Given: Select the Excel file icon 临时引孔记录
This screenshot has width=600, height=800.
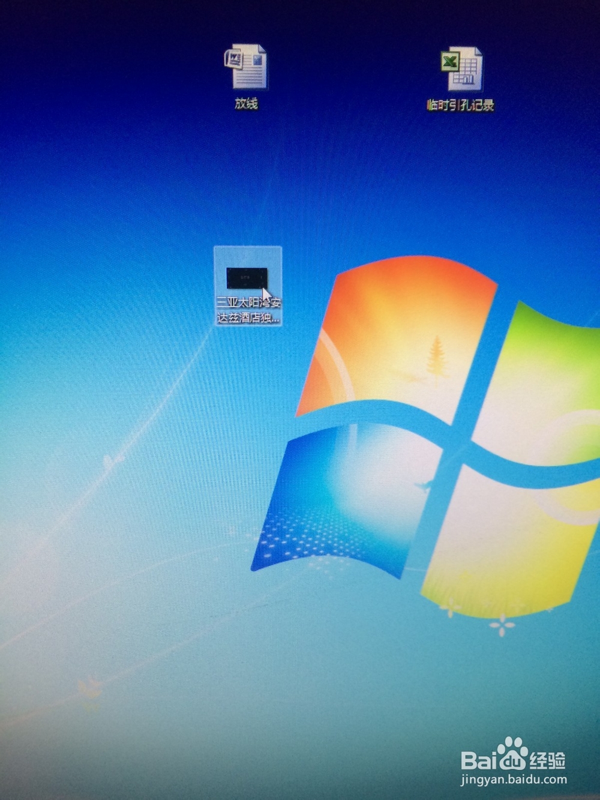Looking at the screenshot, I should pos(461,68).
